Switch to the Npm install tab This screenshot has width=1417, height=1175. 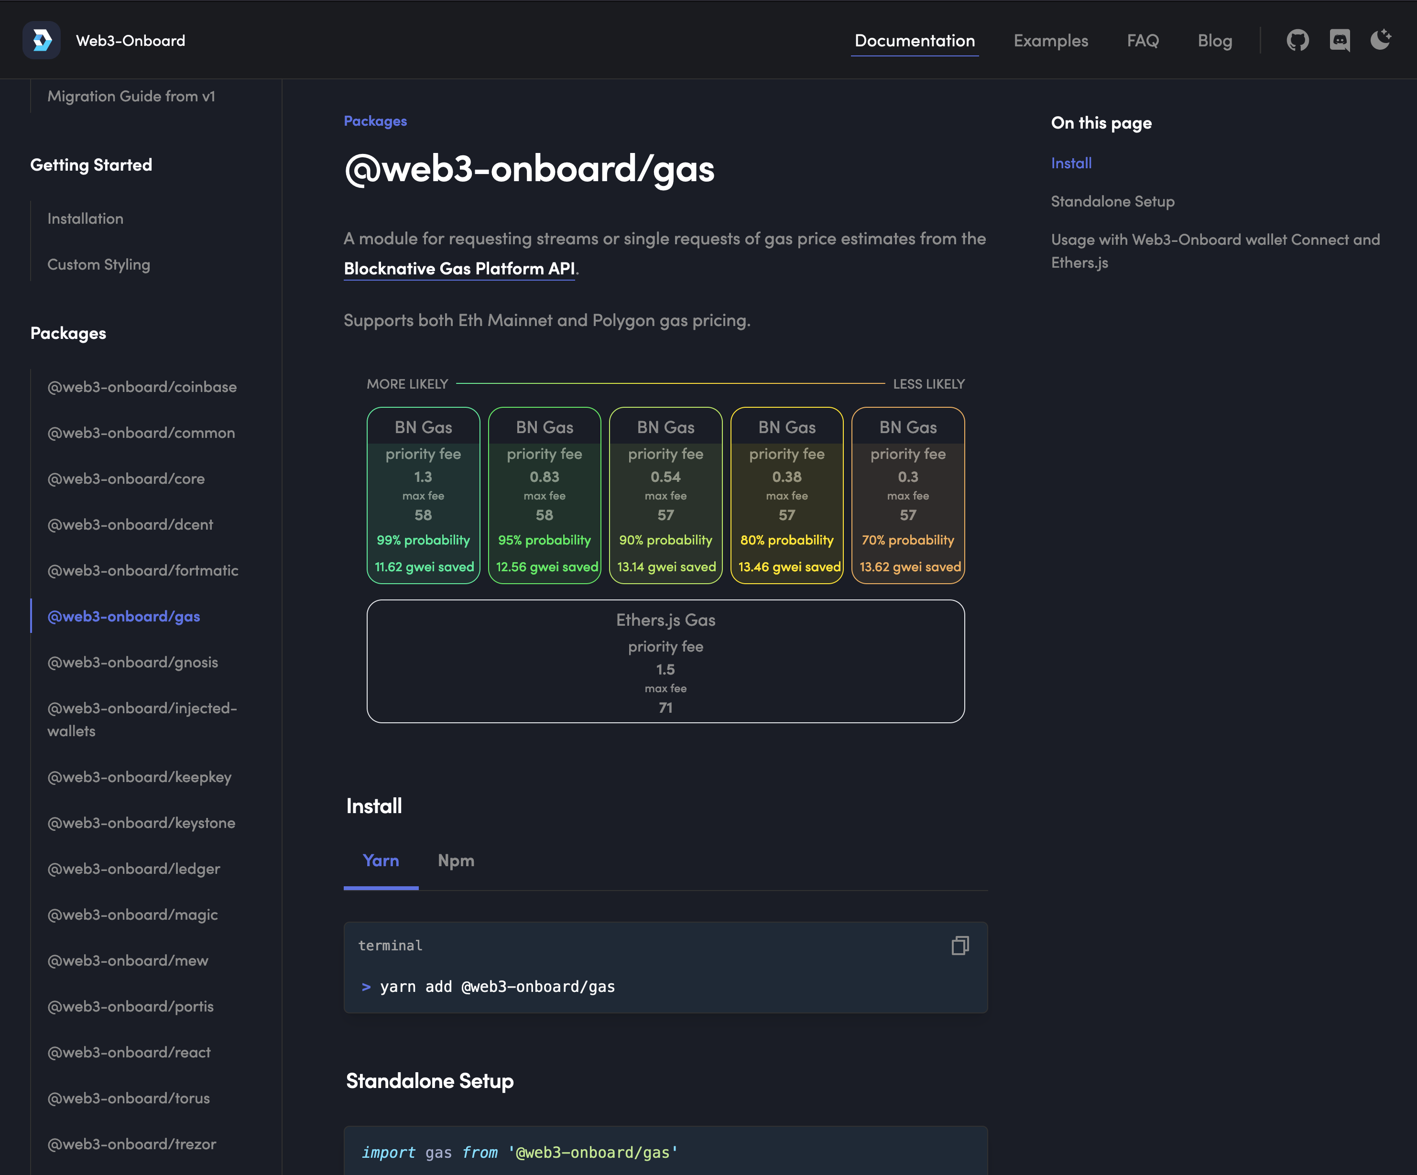coord(456,860)
